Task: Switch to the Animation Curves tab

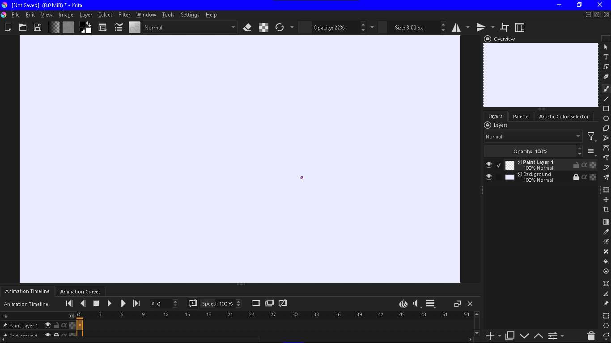Action: point(80,292)
